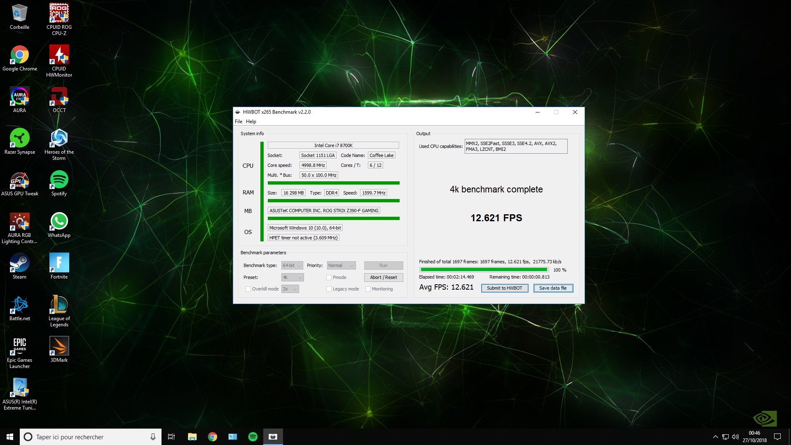Open the Help menu
791x445 pixels.
coord(251,122)
